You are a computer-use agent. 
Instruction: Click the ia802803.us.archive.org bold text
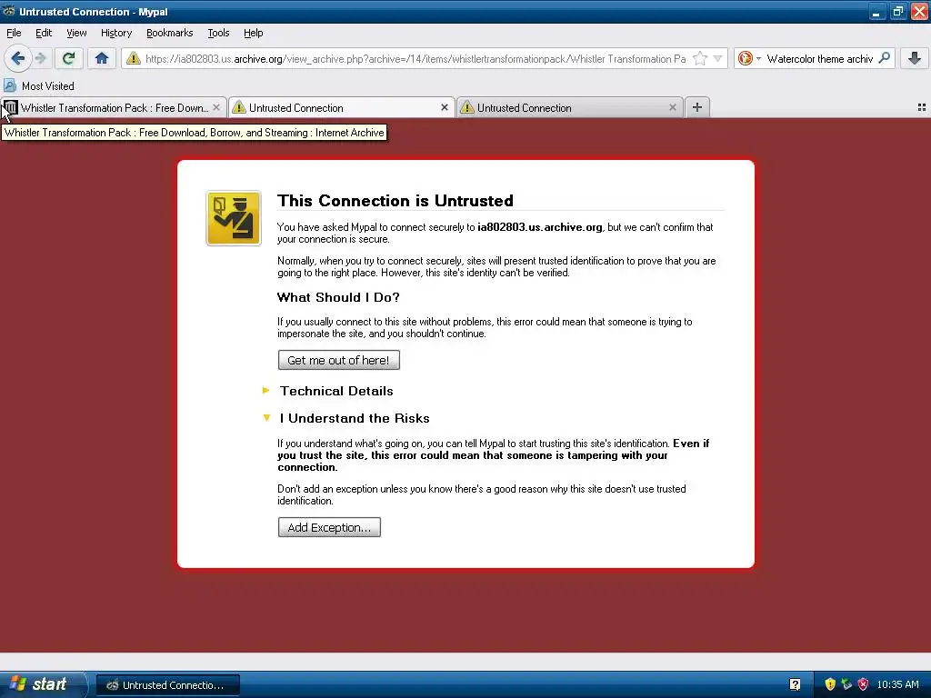540,227
